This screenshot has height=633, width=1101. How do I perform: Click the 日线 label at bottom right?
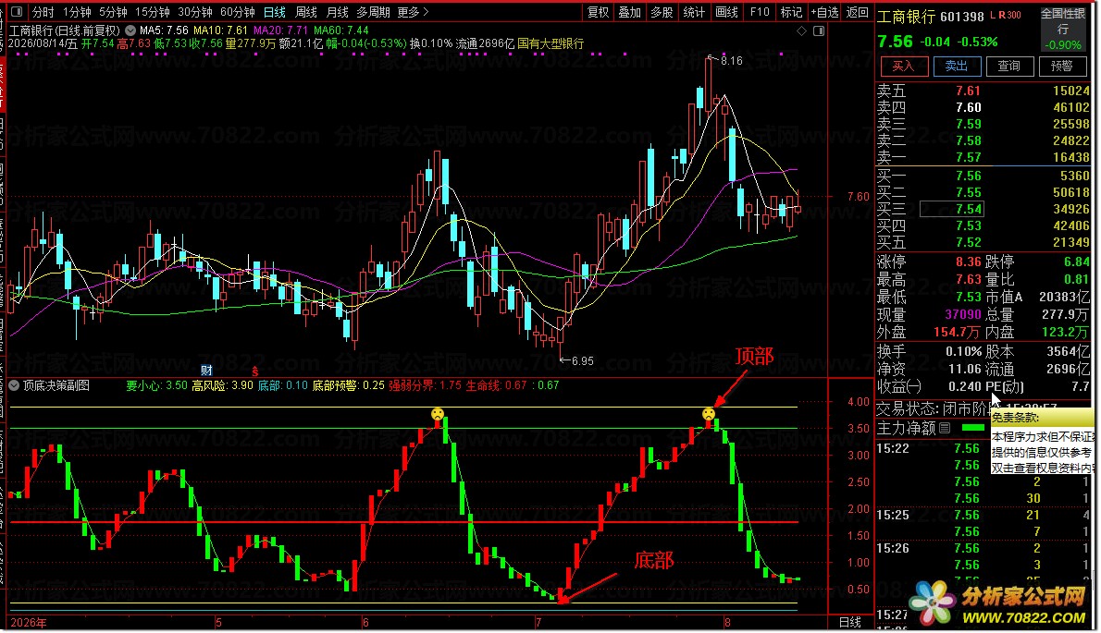click(x=850, y=623)
